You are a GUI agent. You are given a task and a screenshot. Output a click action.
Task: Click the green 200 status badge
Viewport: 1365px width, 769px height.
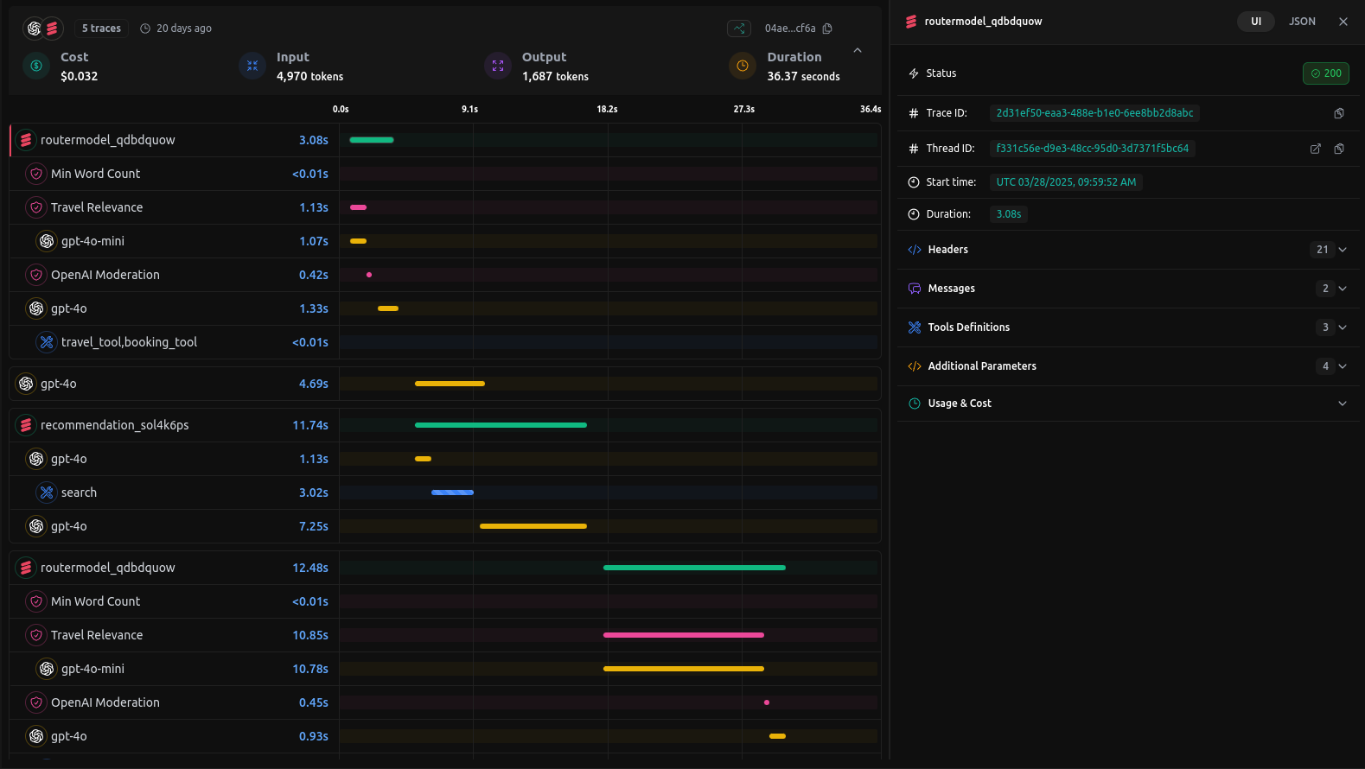1325,73
